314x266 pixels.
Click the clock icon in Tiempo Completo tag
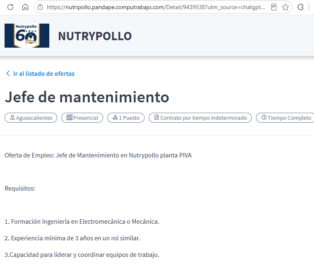pos(264,117)
